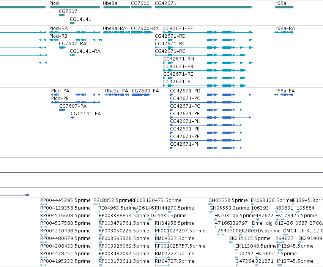Select the Plod-PA protein label
Viewport: 323px width, 267px height.
point(60,91)
